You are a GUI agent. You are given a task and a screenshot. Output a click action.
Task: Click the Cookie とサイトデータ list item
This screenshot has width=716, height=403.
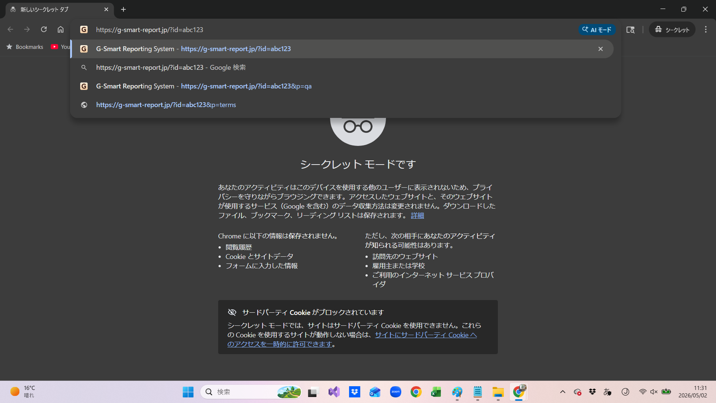click(259, 256)
